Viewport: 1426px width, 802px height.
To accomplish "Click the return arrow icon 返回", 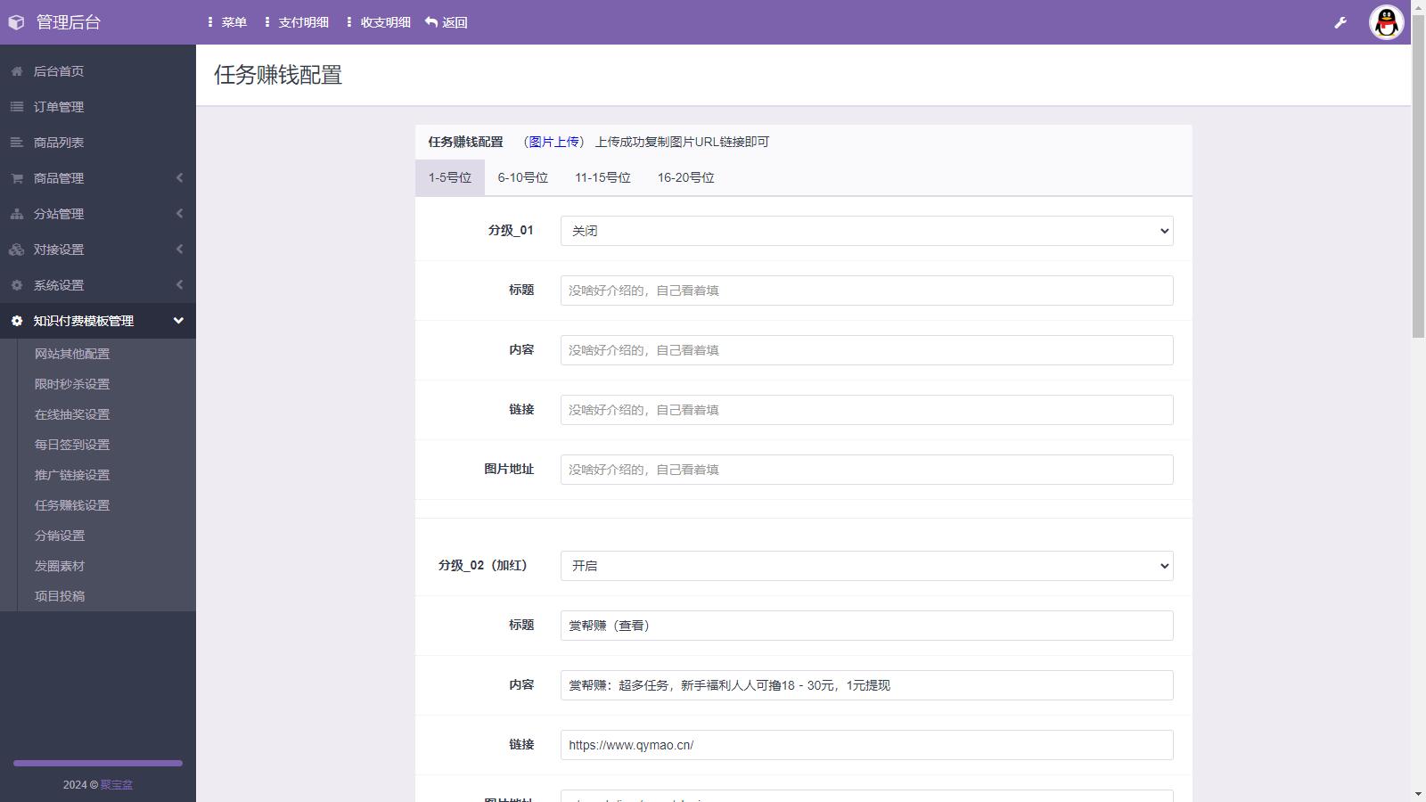I will coord(432,22).
